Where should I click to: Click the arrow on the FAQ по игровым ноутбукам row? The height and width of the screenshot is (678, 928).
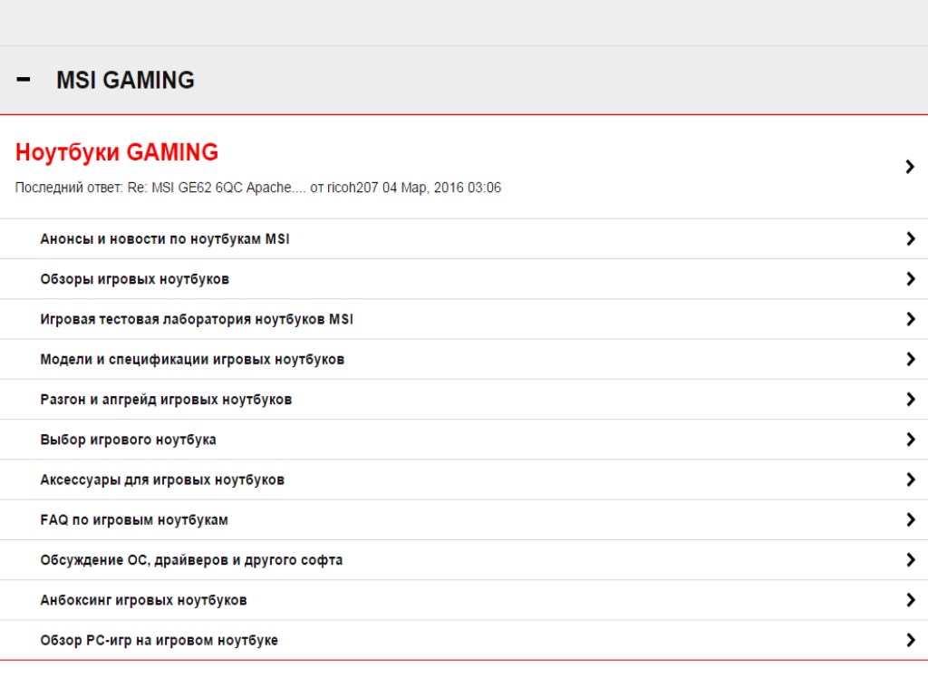coord(910,520)
